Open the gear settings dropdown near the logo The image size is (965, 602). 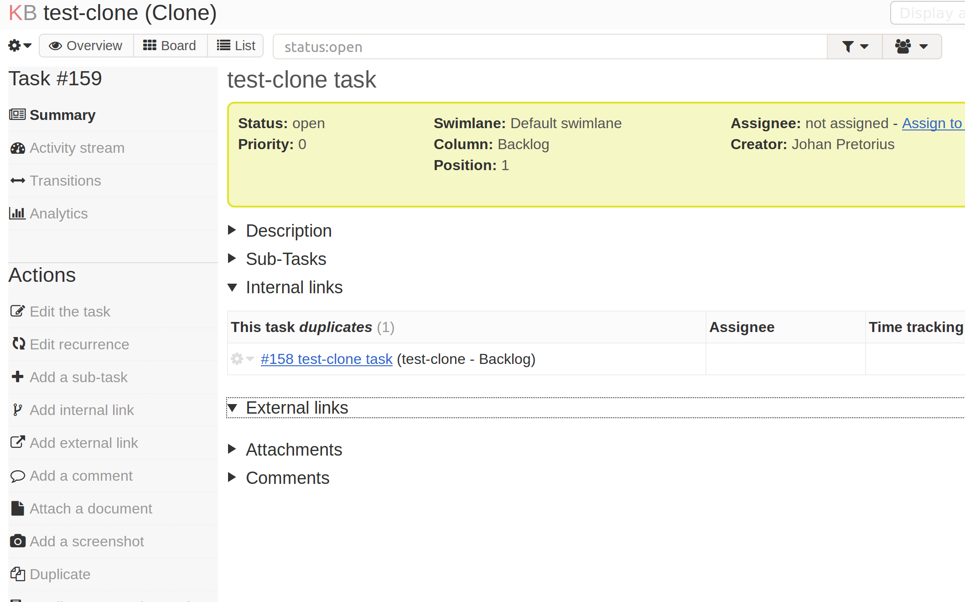(x=19, y=46)
